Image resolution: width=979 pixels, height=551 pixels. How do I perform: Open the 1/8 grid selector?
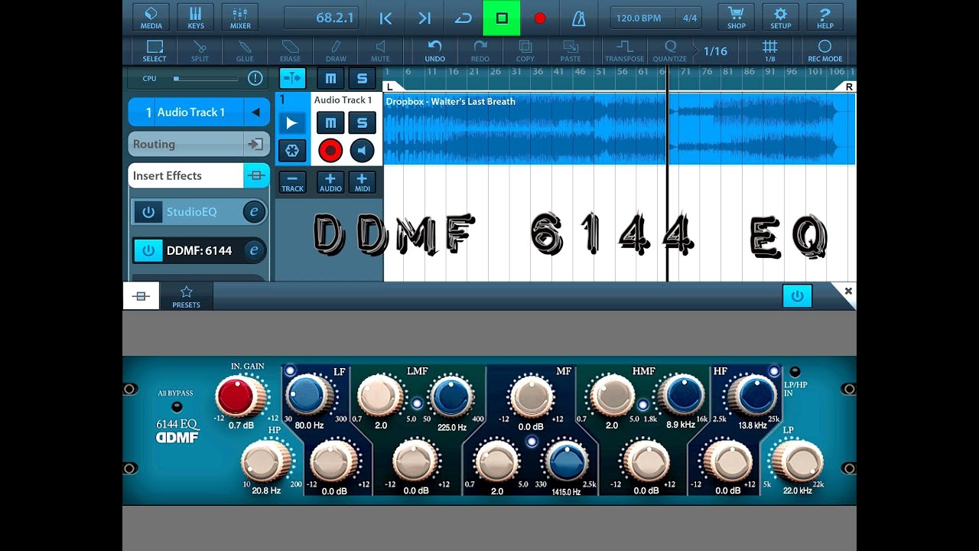click(770, 51)
